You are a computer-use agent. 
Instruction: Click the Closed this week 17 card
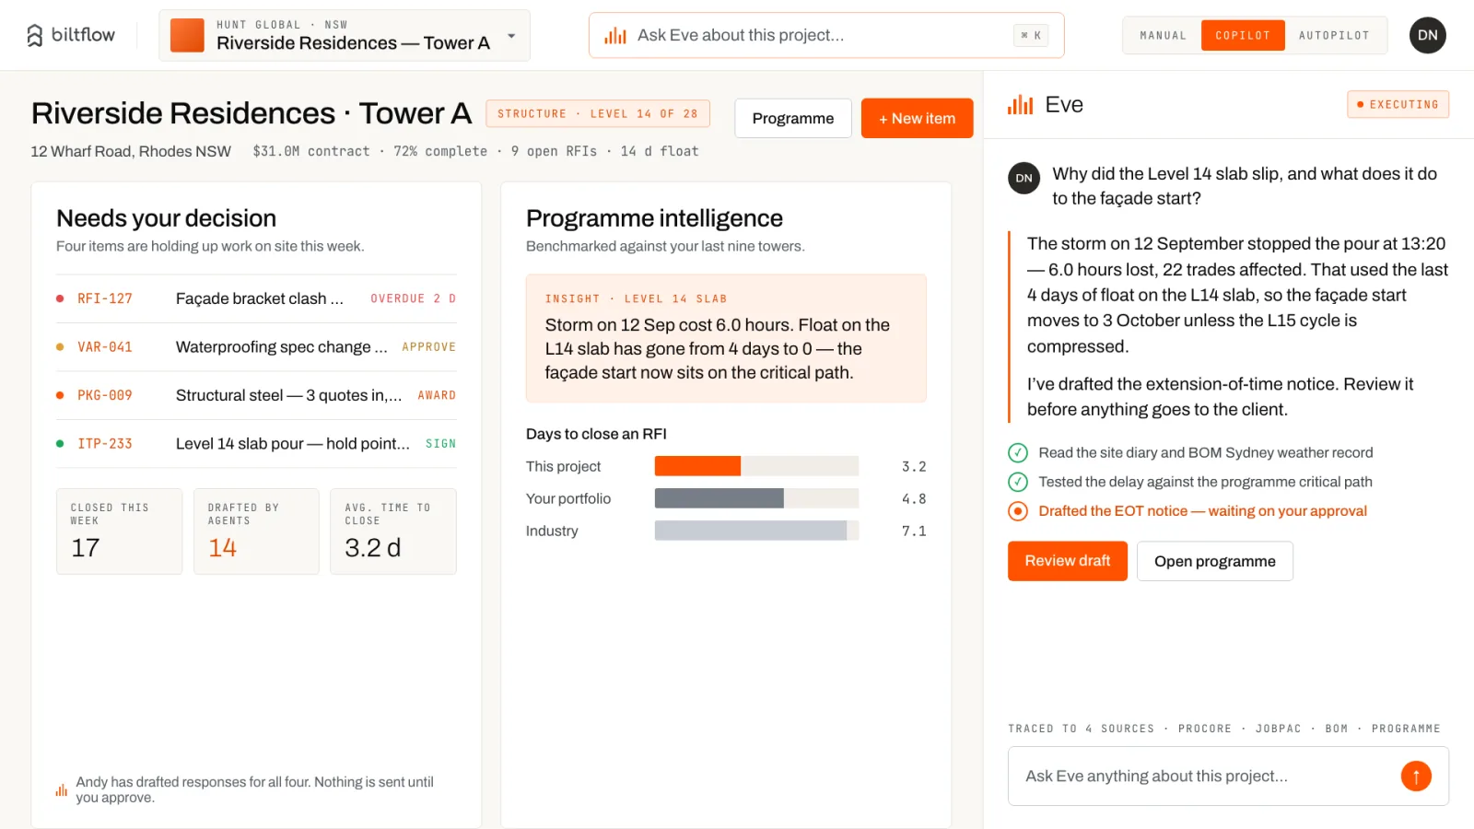(120, 531)
